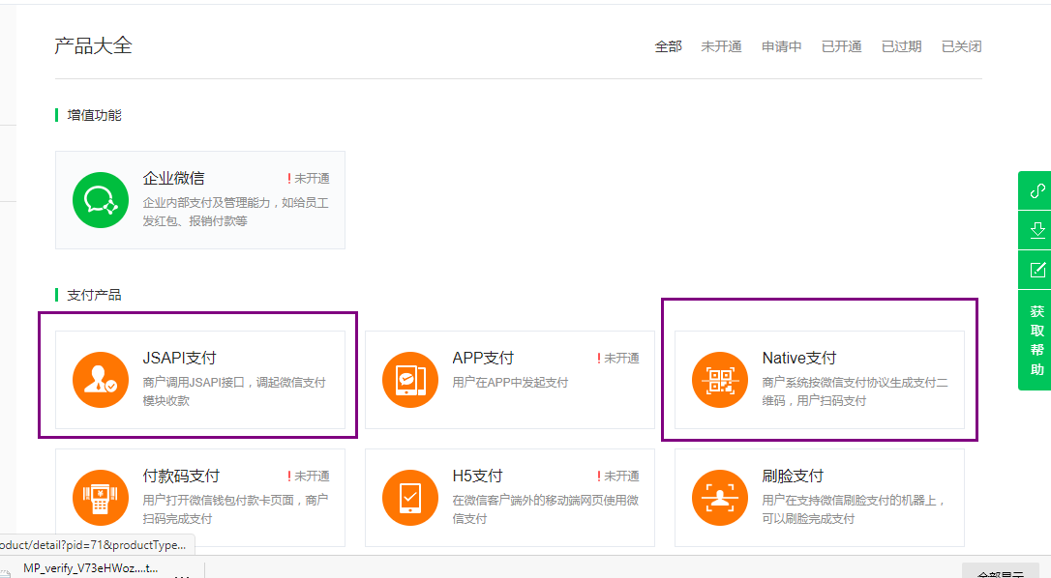Open the H5支付 product title

[477, 476]
